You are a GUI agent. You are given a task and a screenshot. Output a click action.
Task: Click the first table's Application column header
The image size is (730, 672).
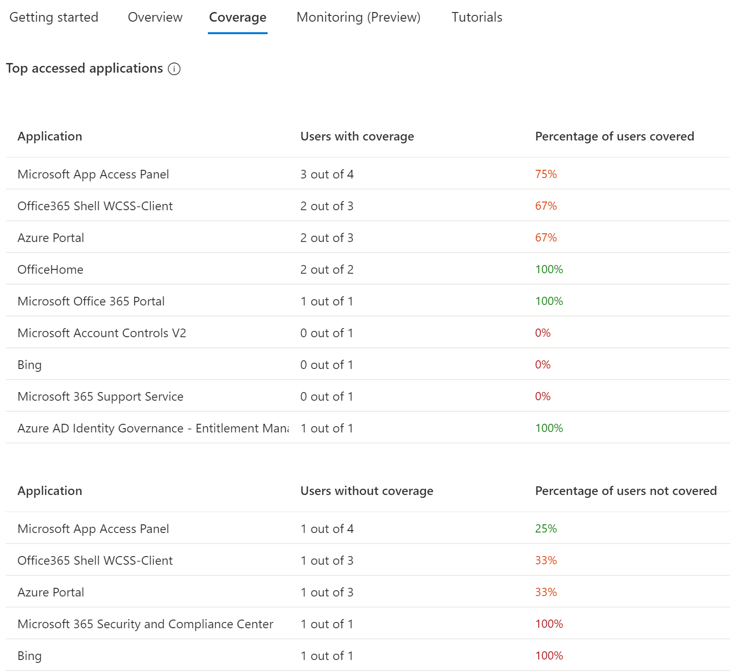point(50,137)
